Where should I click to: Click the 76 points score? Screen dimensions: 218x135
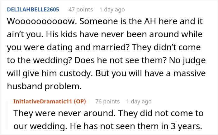tap(107, 101)
